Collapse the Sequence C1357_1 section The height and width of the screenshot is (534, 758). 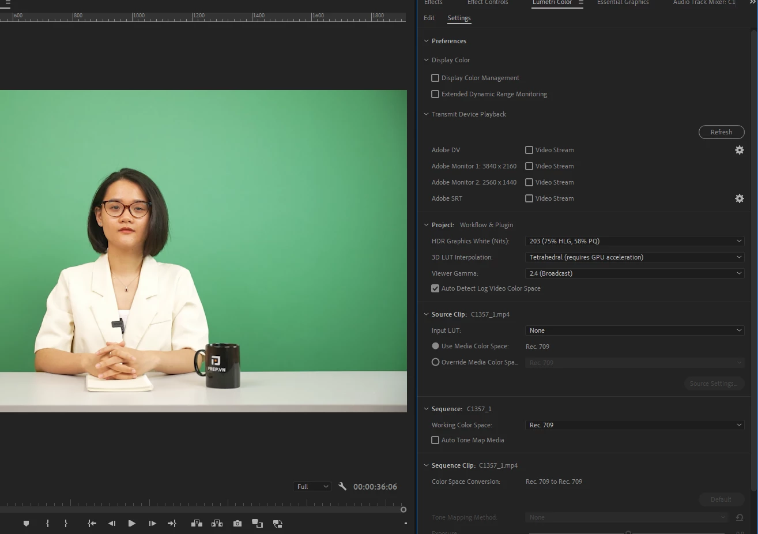[427, 409]
